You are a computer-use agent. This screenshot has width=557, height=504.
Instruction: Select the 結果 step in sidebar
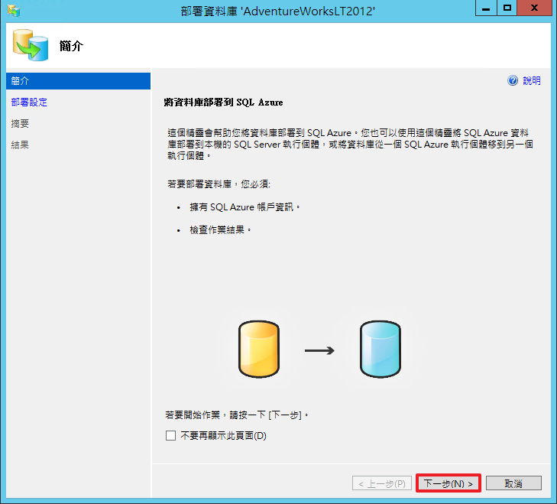[20, 145]
